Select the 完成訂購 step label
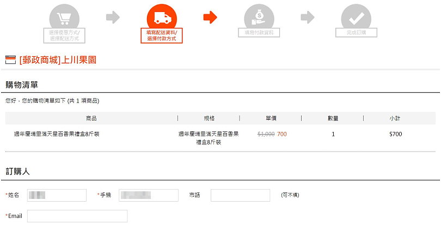Viewport: 441px width, 230px height. (356, 33)
